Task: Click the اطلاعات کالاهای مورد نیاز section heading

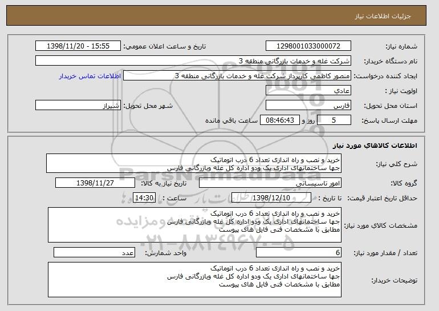Action: point(375,146)
